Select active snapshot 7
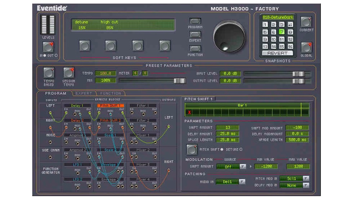353x200 pixels. (282, 32)
